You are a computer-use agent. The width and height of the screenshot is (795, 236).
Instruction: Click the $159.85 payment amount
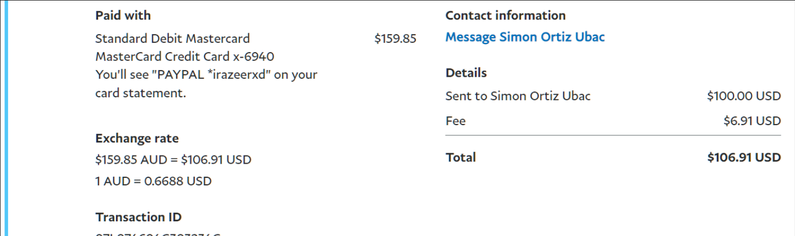pos(395,39)
